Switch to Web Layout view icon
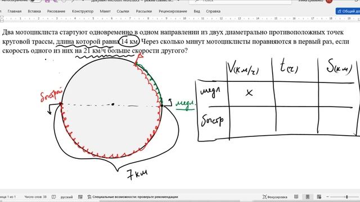 point(319,197)
